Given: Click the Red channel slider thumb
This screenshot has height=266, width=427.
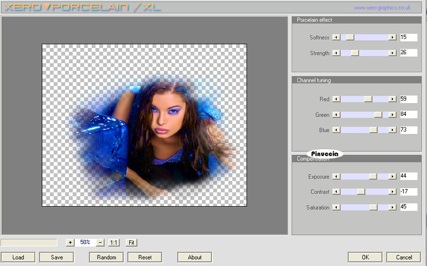Looking at the screenshot, I should click(368, 99).
